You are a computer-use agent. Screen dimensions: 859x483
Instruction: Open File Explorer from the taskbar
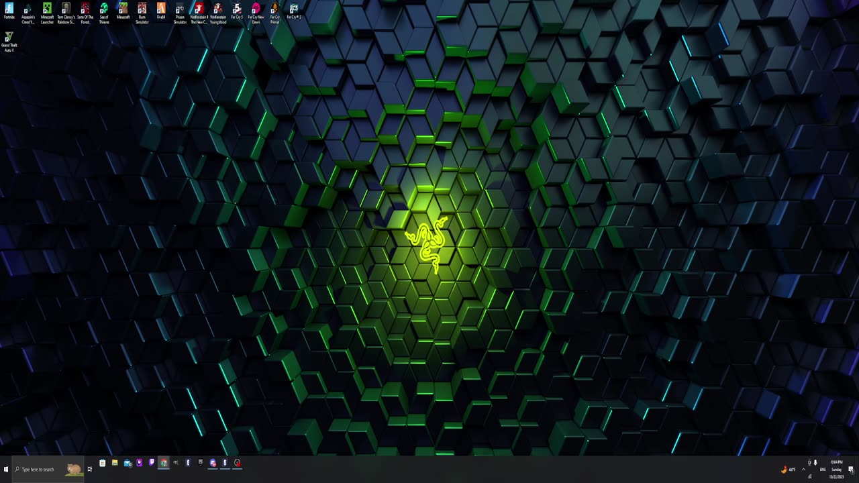tap(115, 462)
